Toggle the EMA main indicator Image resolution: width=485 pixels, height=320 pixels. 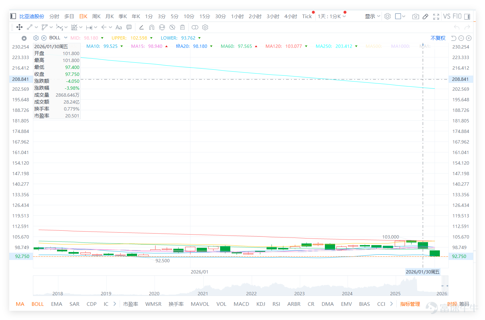[57, 304]
